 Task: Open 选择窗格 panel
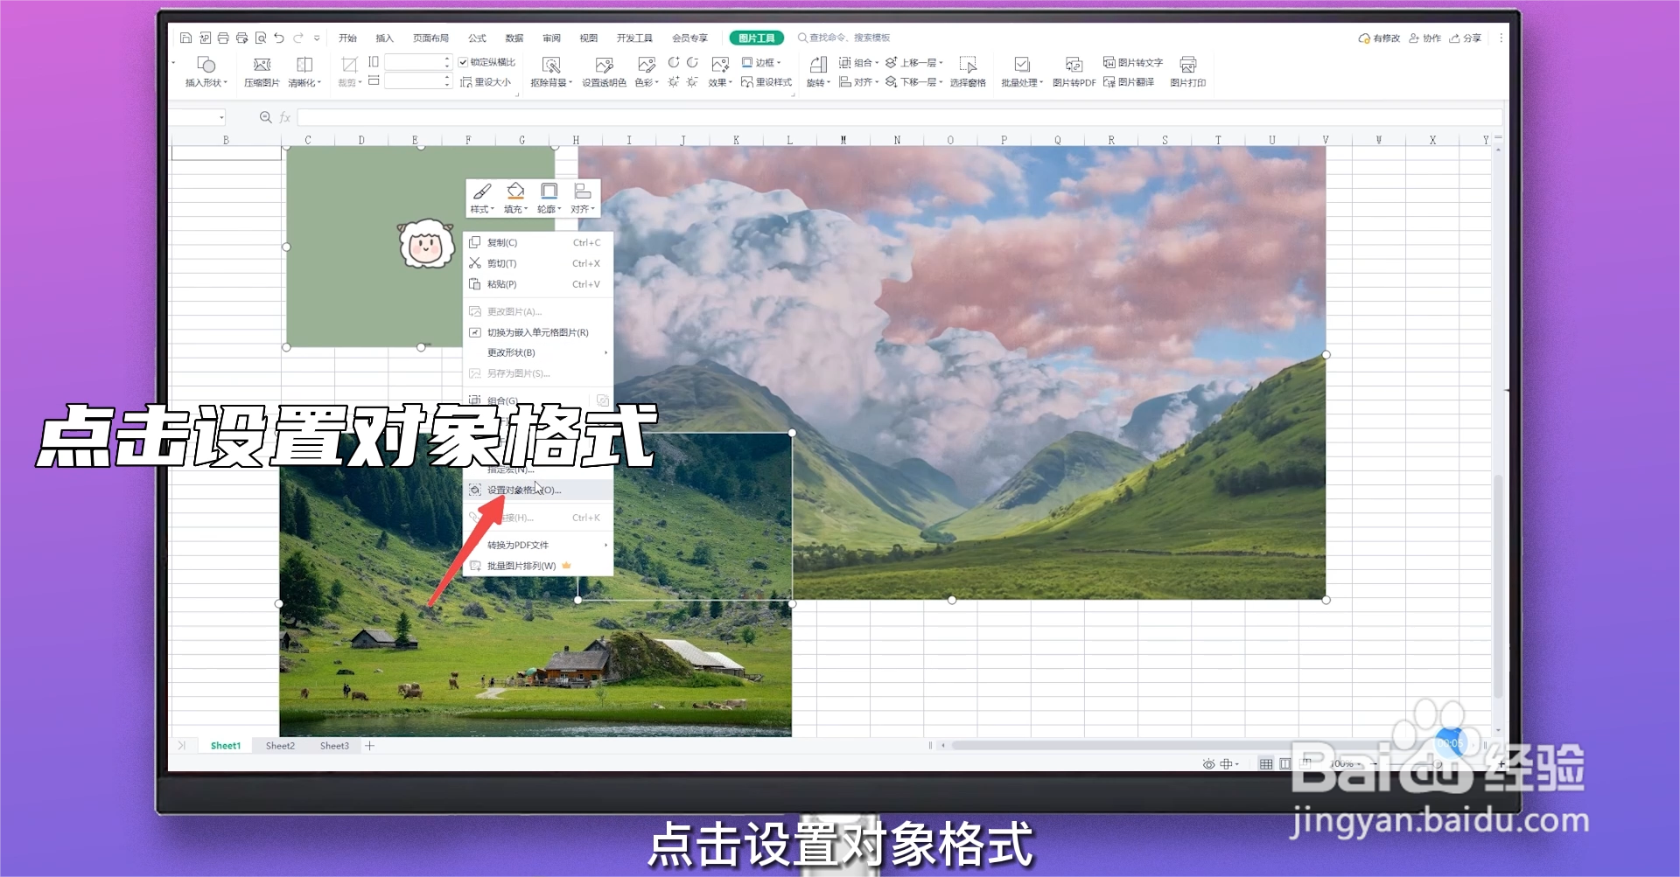point(968,72)
